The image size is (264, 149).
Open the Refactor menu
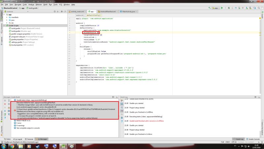pos(39,5)
